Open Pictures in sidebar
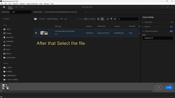The image size is (175, 98). pyautogui.click(x=7, y=53)
